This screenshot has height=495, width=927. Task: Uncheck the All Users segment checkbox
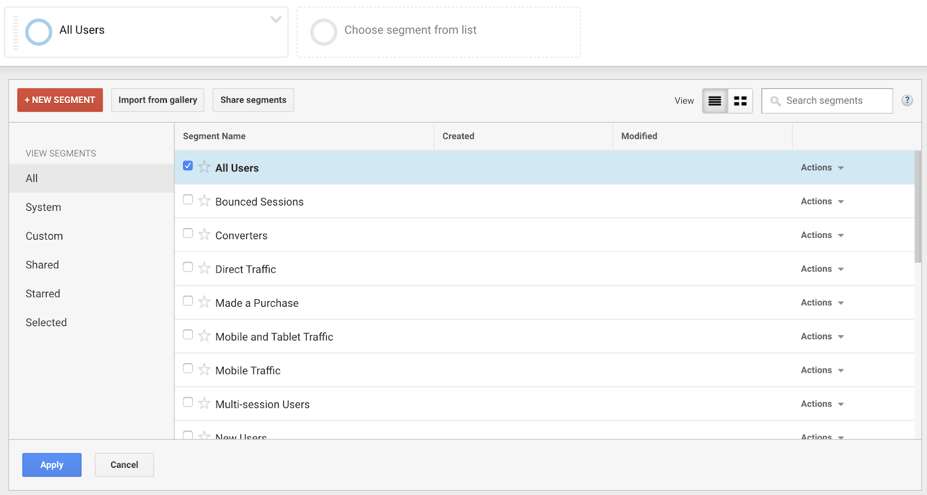click(188, 166)
